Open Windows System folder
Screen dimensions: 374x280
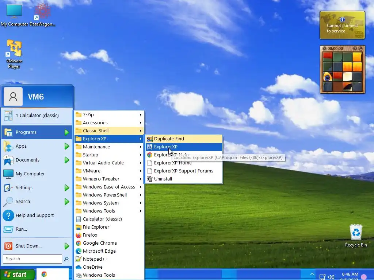(x=110, y=203)
